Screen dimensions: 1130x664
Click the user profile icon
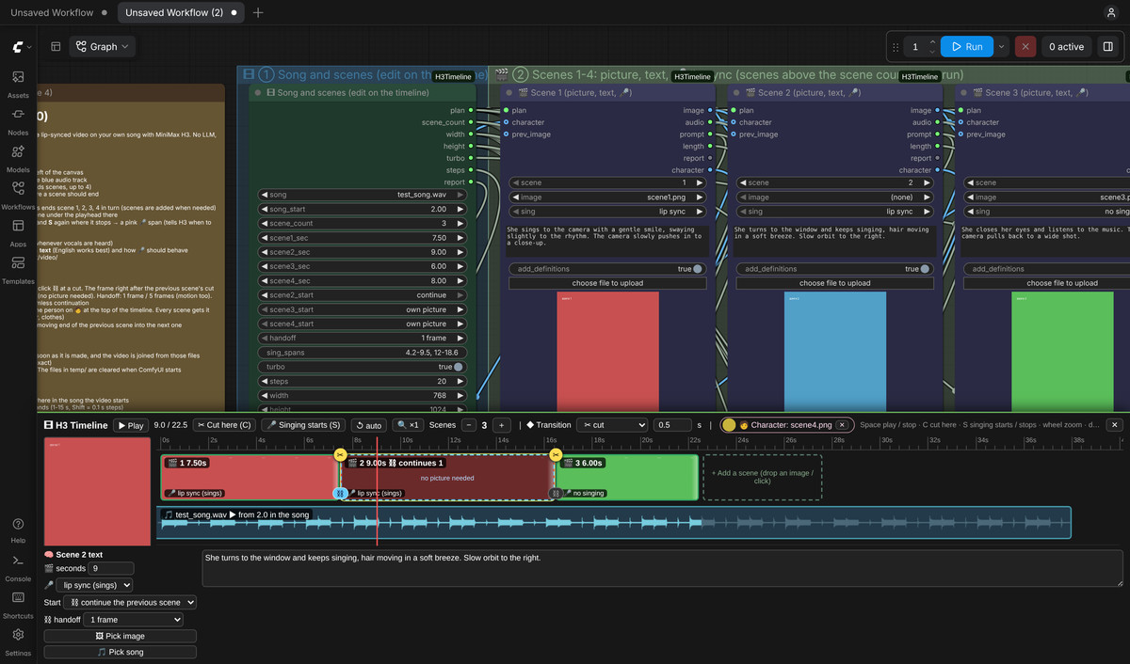[x=1111, y=13]
